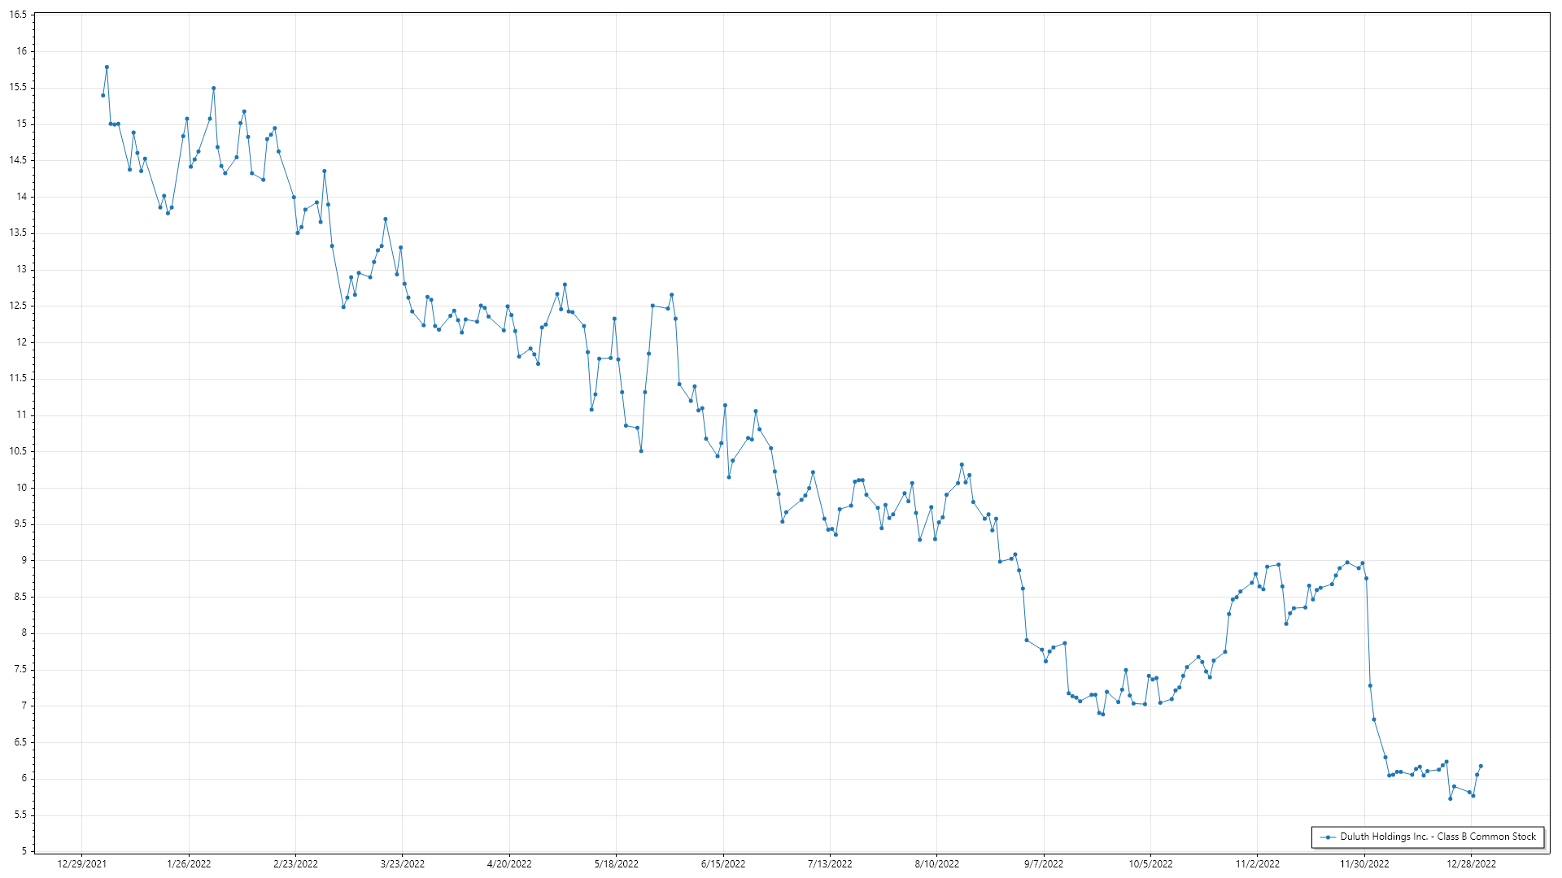The width and height of the screenshot is (1562, 878).
Task: Select the 3/23/2022 date axis label
Action: click(403, 864)
